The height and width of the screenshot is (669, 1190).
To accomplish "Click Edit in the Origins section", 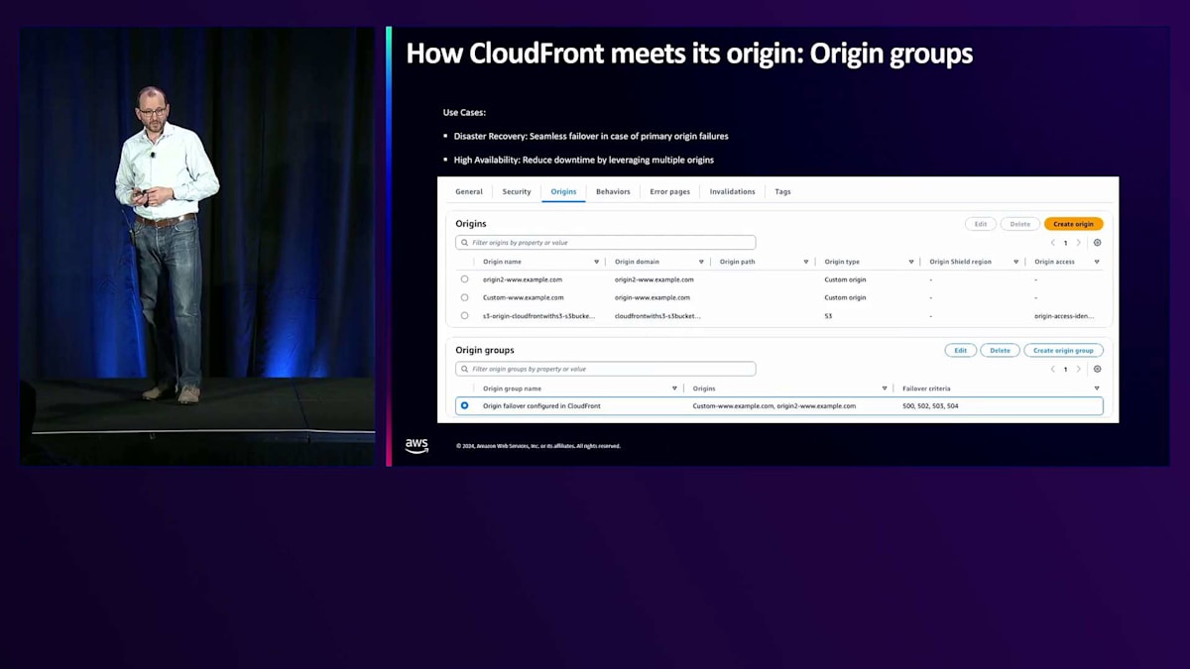I will coord(981,224).
